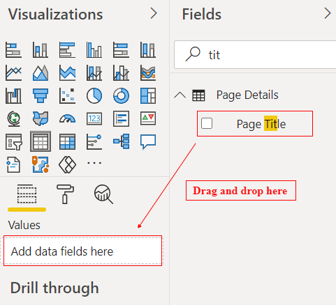Click the Fields search box

pos(255,55)
